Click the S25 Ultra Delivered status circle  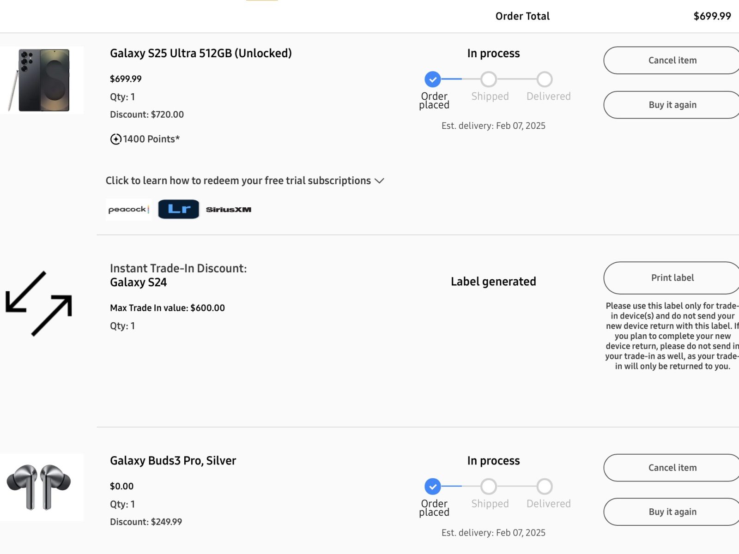tap(545, 79)
